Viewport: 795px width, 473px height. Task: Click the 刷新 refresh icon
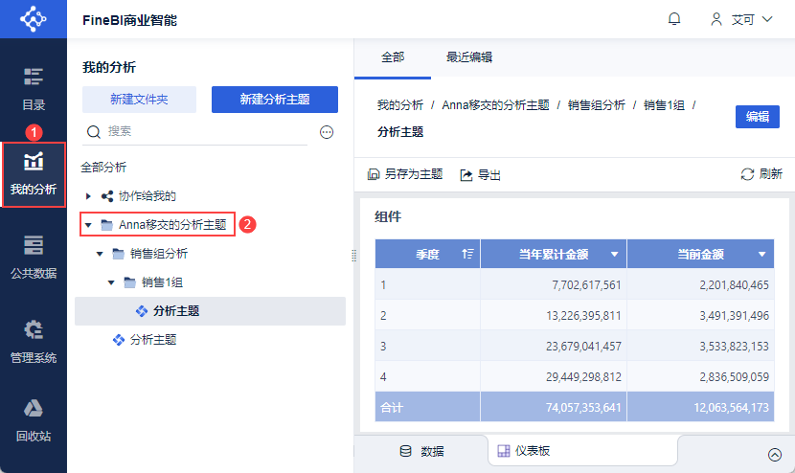[747, 174]
